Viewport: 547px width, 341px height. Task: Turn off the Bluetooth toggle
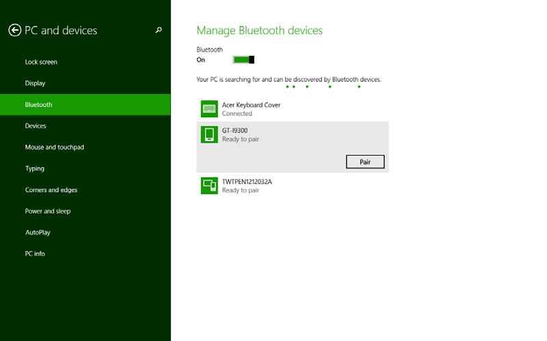243,60
